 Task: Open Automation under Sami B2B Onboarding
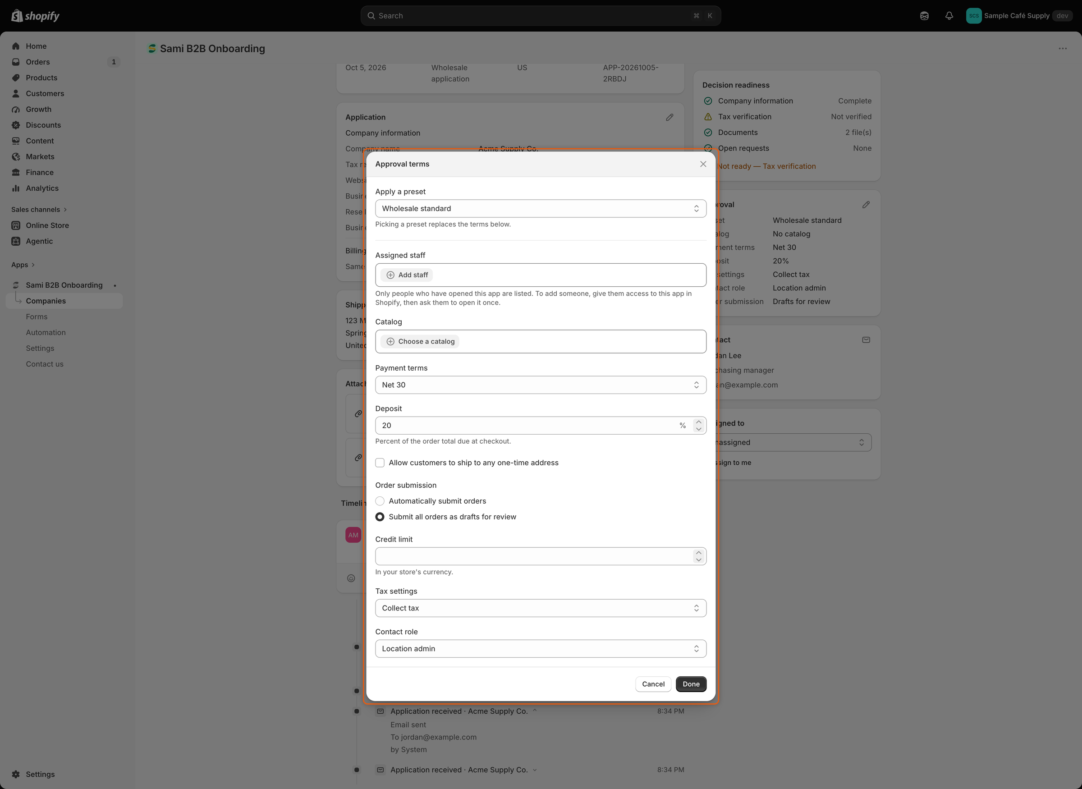[46, 332]
